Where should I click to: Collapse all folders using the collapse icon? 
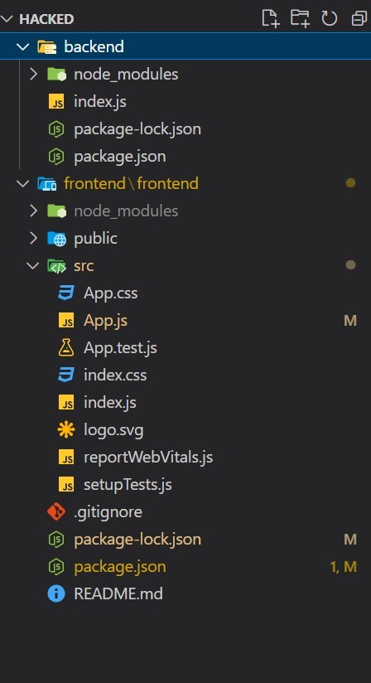[x=359, y=18]
